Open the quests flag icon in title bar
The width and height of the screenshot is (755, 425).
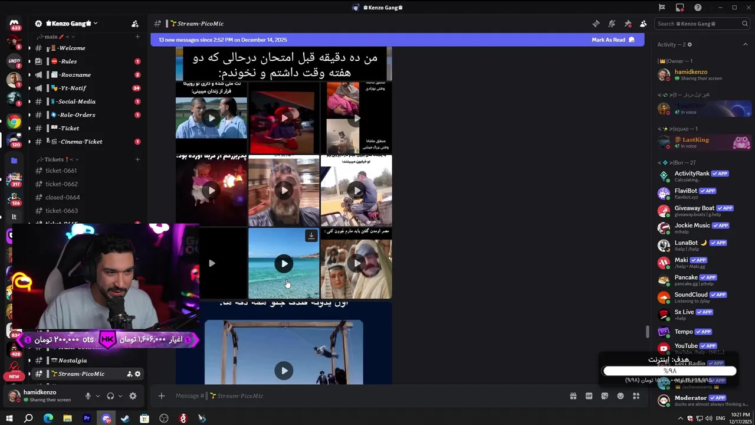tap(662, 8)
